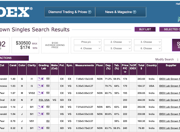Open the ACTIONS menu bar
Image resolution: width=180 pixels, height=132 pixels.
click(14, 58)
